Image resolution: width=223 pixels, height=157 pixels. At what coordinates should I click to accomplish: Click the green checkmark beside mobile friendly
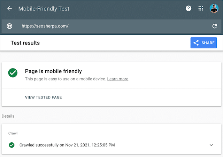(13, 73)
